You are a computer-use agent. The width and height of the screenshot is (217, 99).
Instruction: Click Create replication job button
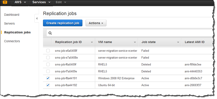(63, 23)
